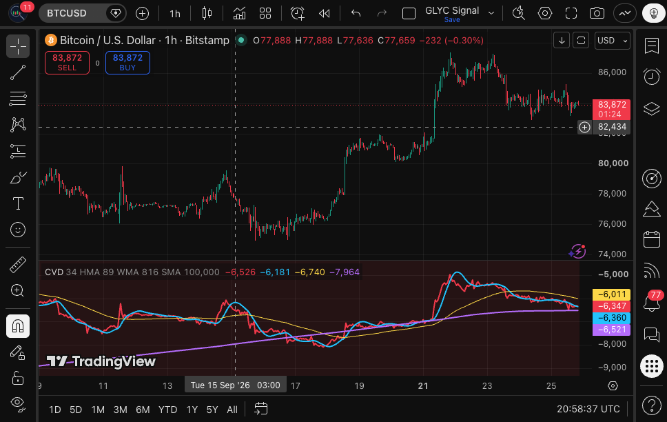
Task: Select the crosshair cursor tool
Action: point(18,46)
